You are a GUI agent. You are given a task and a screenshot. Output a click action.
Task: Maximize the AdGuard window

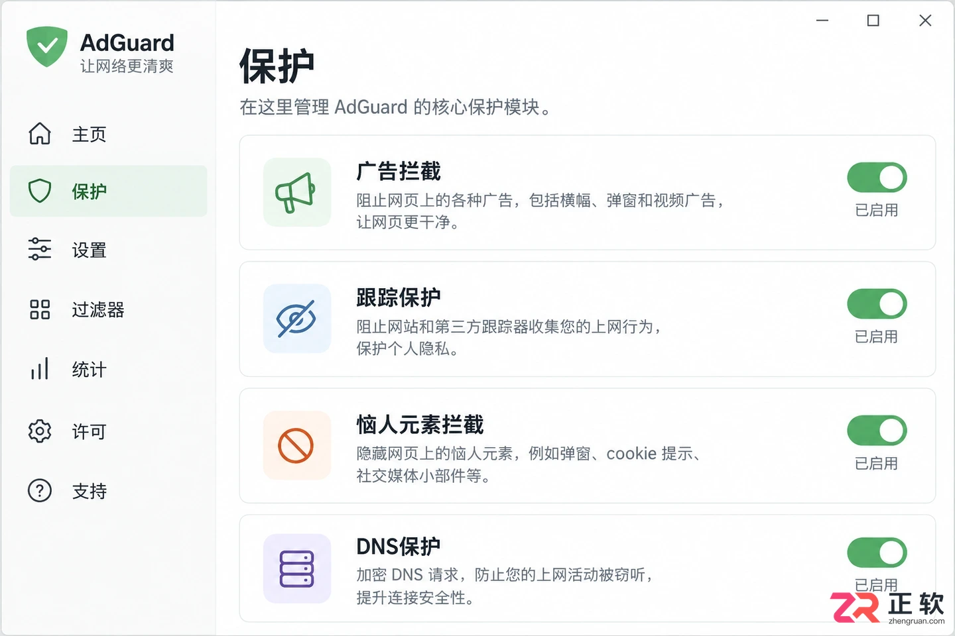(x=873, y=21)
